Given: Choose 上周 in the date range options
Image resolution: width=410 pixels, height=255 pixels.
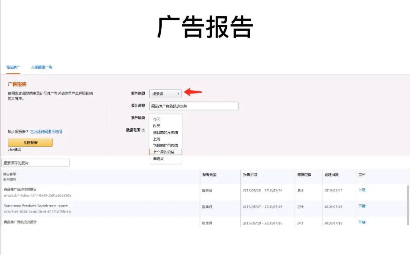Looking at the screenshot, I should [156, 139].
